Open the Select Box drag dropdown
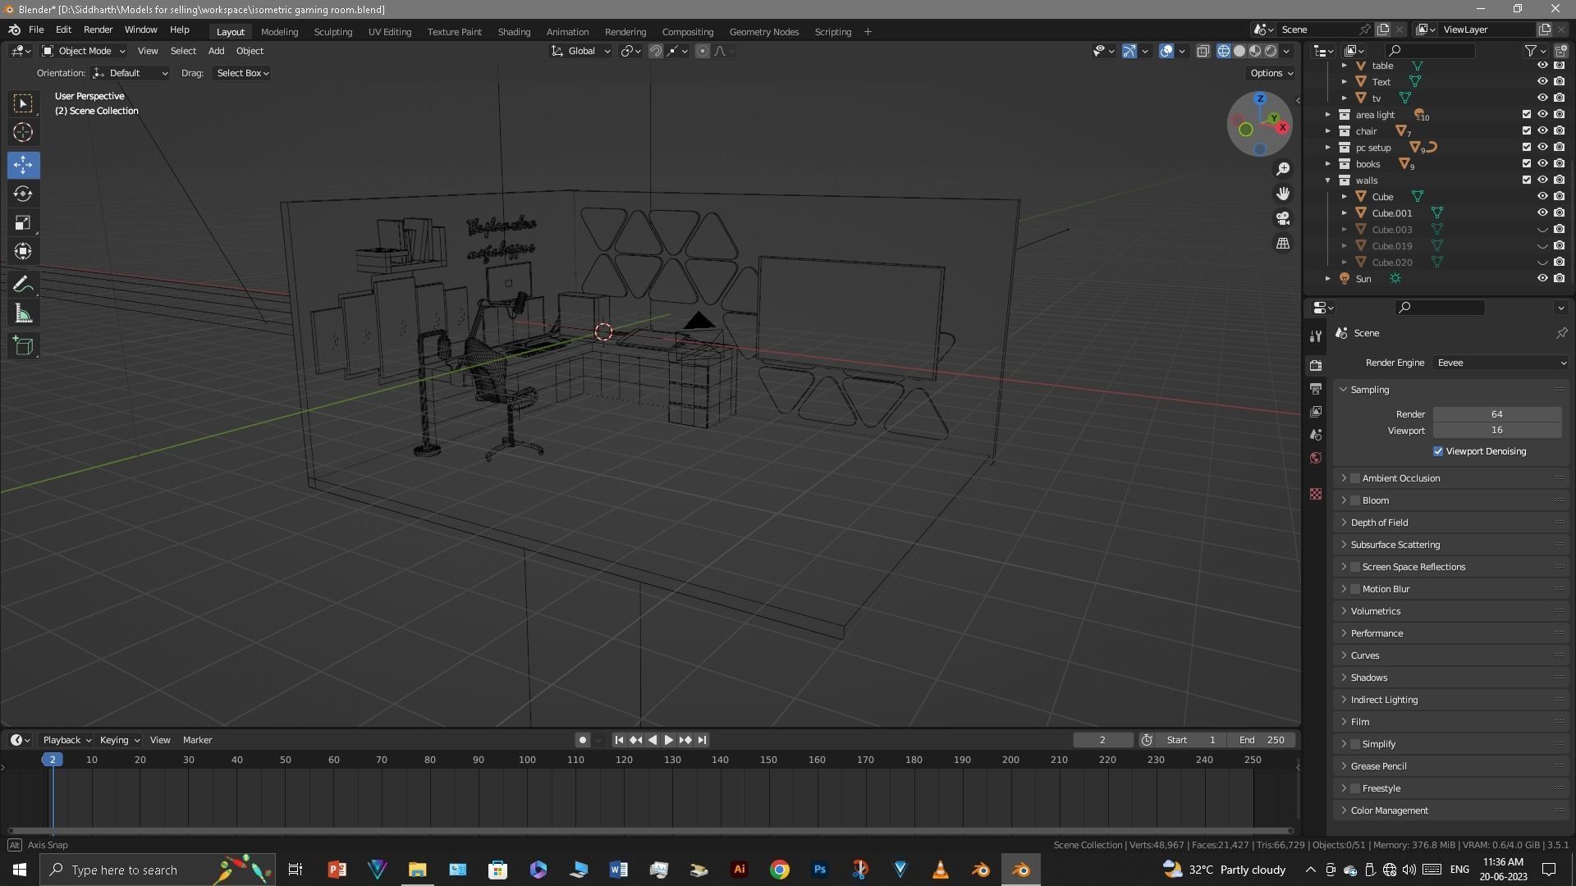Image resolution: width=1576 pixels, height=886 pixels. point(242,73)
